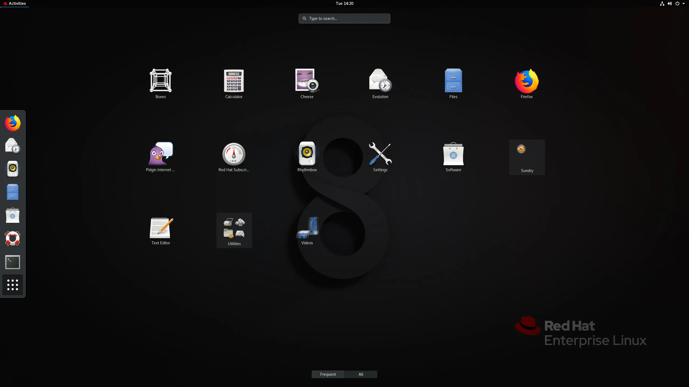The width and height of the screenshot is (689, 387).
Task: Switch to the All apps tab
Action: [x=361, y=374]
